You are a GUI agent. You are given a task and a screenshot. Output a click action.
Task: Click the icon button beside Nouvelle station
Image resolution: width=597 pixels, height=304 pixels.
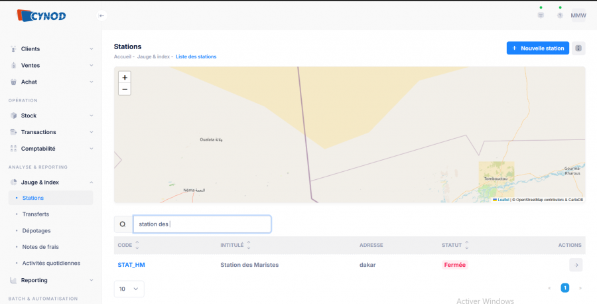tap(579, 48)
